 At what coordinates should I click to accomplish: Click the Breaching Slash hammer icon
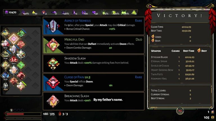53,101
